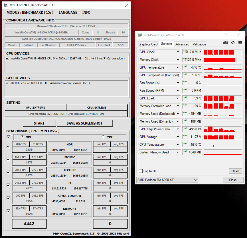Click the GPU : EXTREME setting button
The width and height of the screenshot is (247, 238).
pyautogui.click(x=35, y=107)
